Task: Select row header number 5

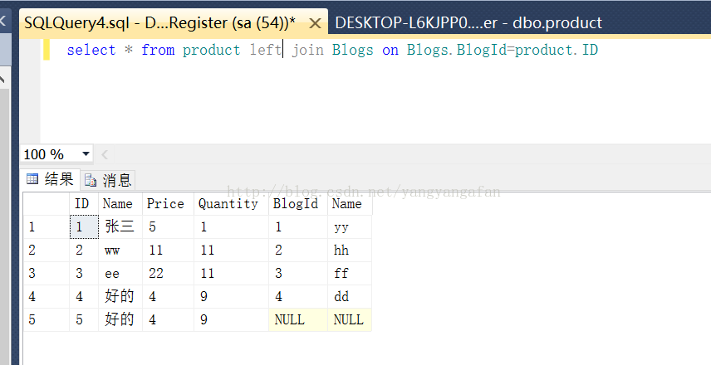Action: tap(47, 319)
